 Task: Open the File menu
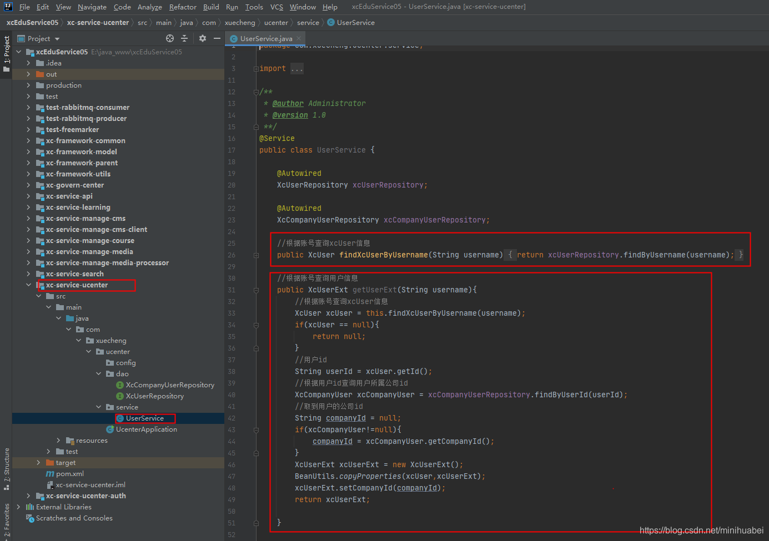pyautogui.click(x=24, y=7)
